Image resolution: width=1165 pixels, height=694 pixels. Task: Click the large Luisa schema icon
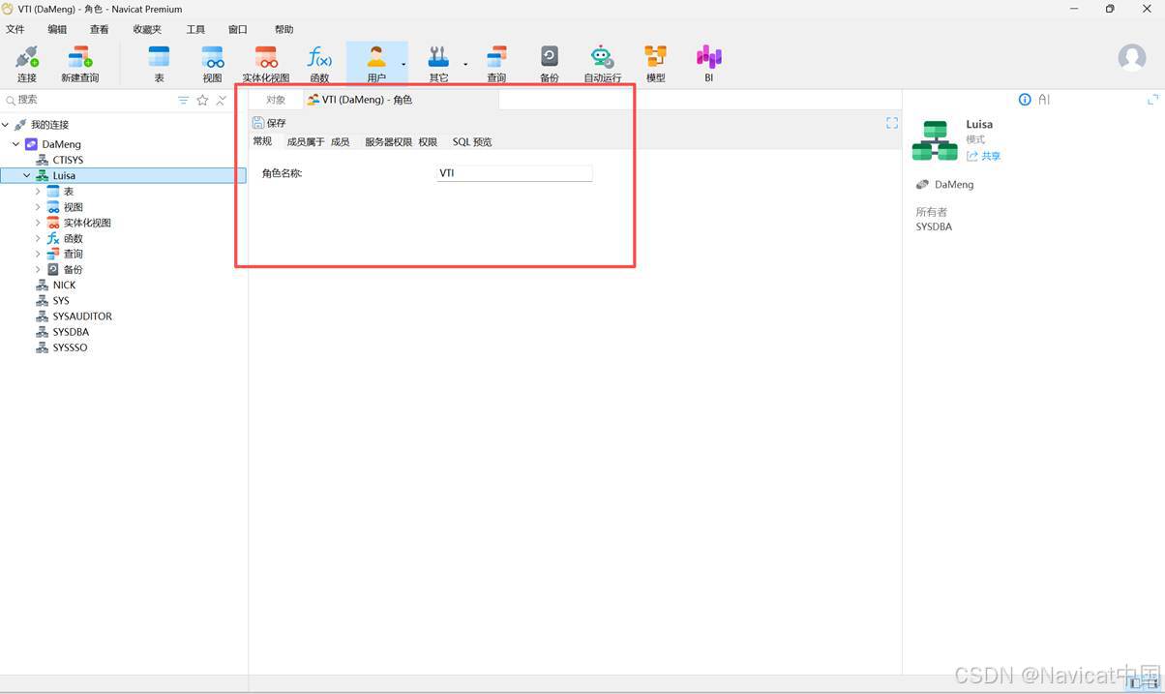935,140
